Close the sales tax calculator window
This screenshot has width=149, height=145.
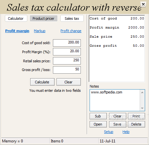143,4
